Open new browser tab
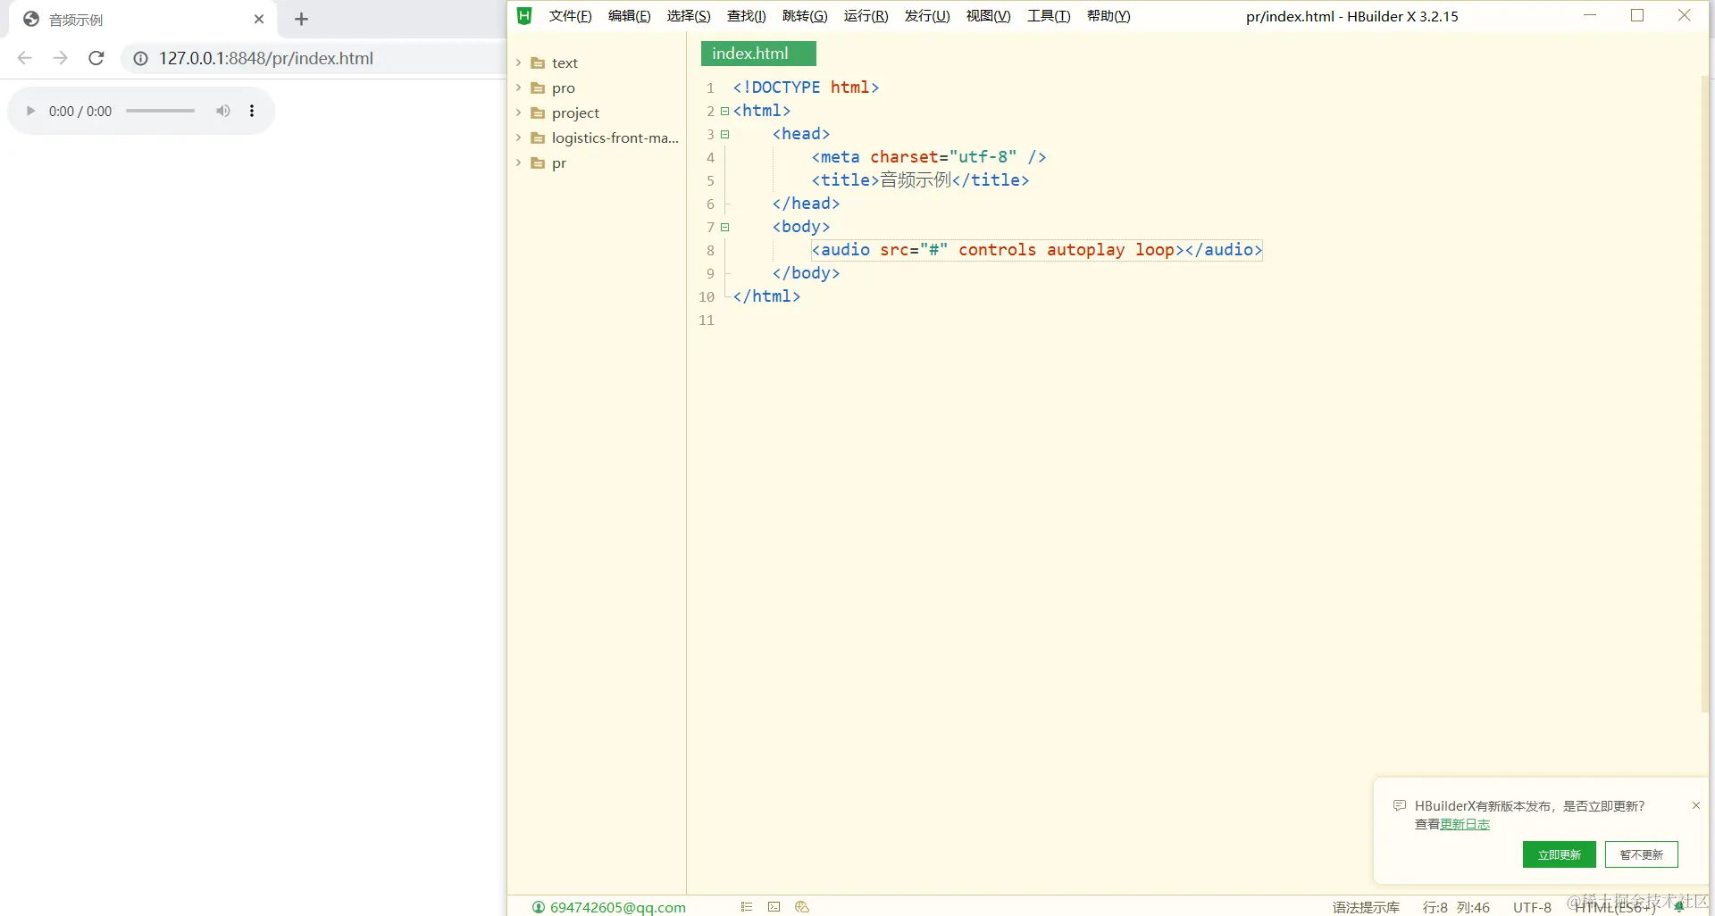This screenshot has width=1715, height=916. click(301, 19)
